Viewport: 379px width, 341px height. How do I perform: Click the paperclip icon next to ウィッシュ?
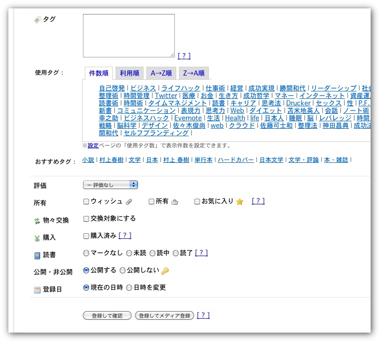click(129, 202)
